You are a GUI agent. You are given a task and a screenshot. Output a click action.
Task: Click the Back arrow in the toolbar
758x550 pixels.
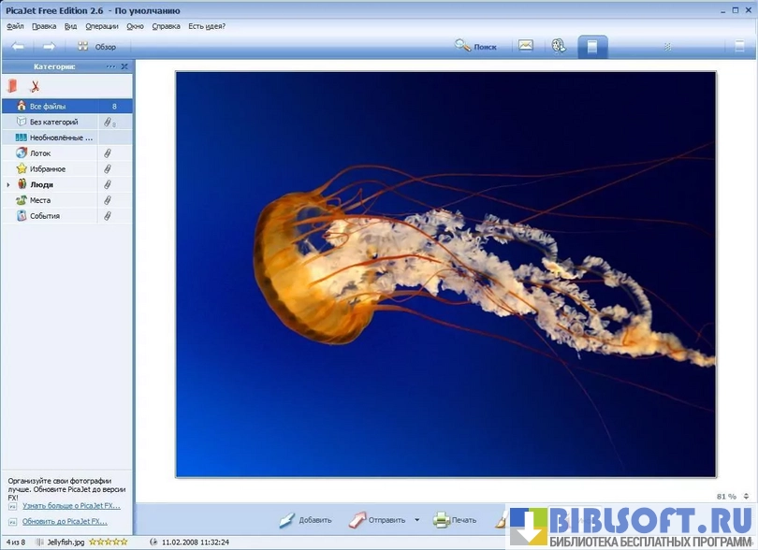tap(18, 46)
